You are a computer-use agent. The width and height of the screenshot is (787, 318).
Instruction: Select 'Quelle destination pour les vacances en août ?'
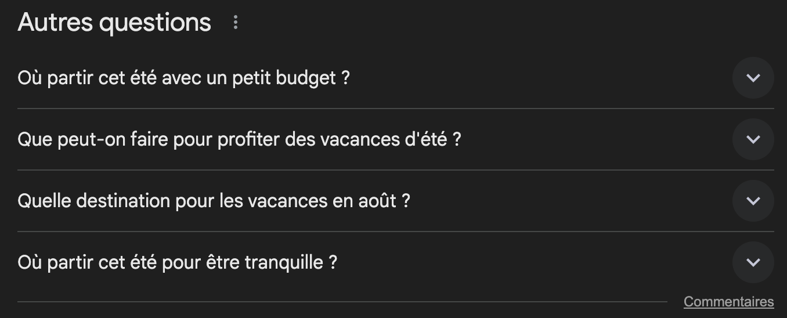[214, 201]
